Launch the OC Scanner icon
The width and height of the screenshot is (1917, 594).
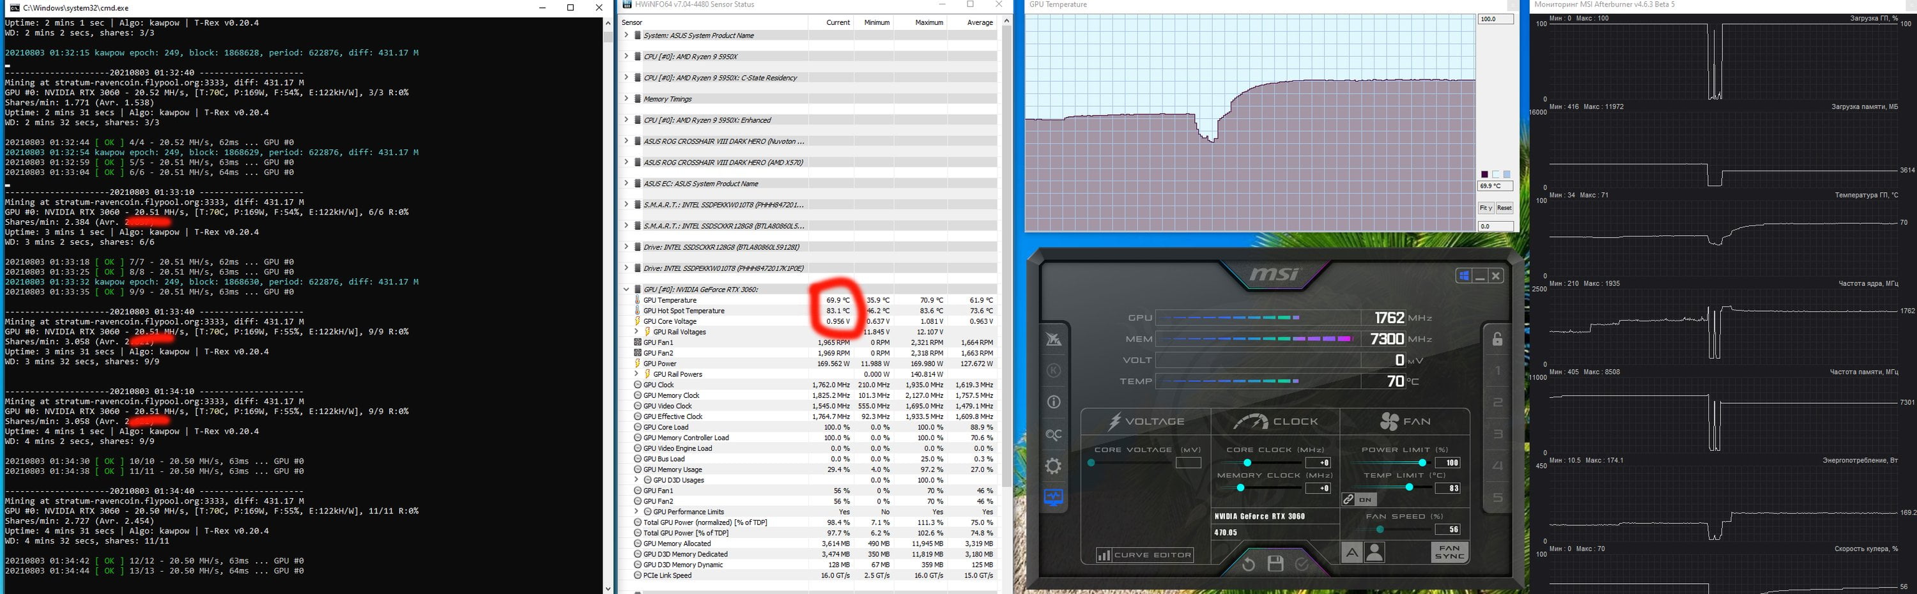point(1053,435)
